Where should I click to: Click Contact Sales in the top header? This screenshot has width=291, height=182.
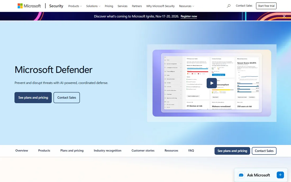coord(244,6)
